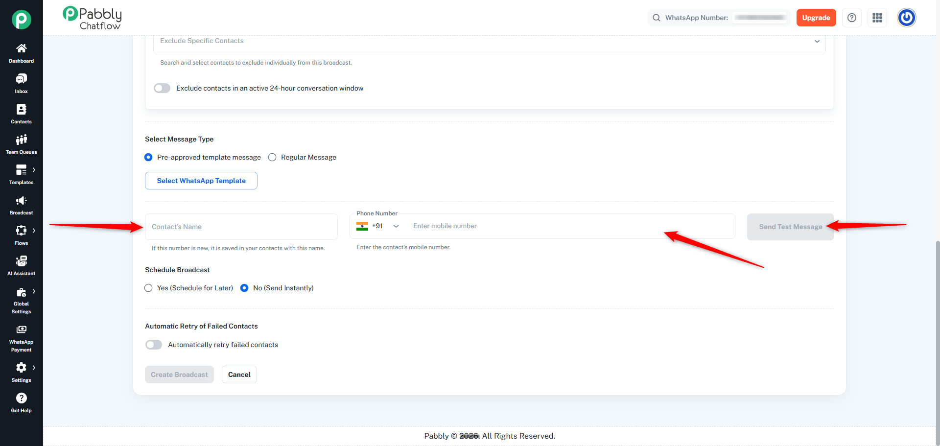Open the +91 country code dropdown

tap(378, 226)
